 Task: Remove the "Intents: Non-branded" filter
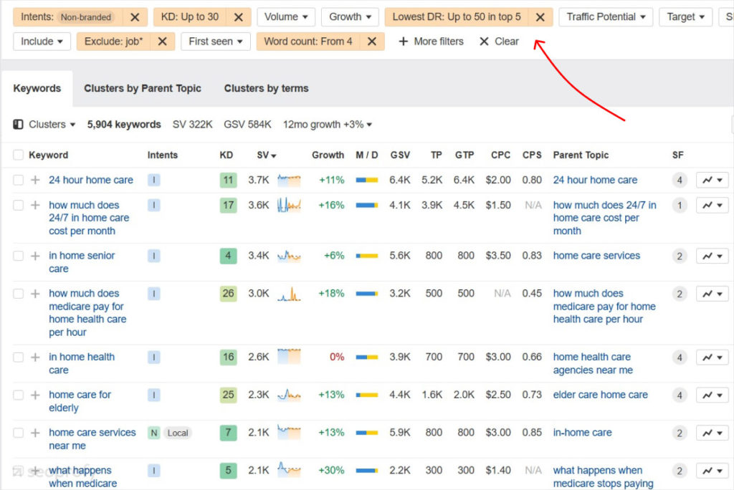coord(135,16)
